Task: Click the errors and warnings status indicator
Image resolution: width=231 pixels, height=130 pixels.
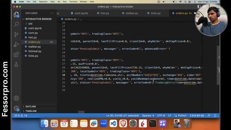Action: 21,116
